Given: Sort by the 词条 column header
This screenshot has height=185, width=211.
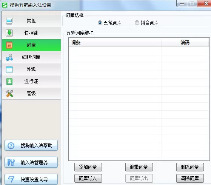Looking at the screenshot, I should click(x=115, y=43).
